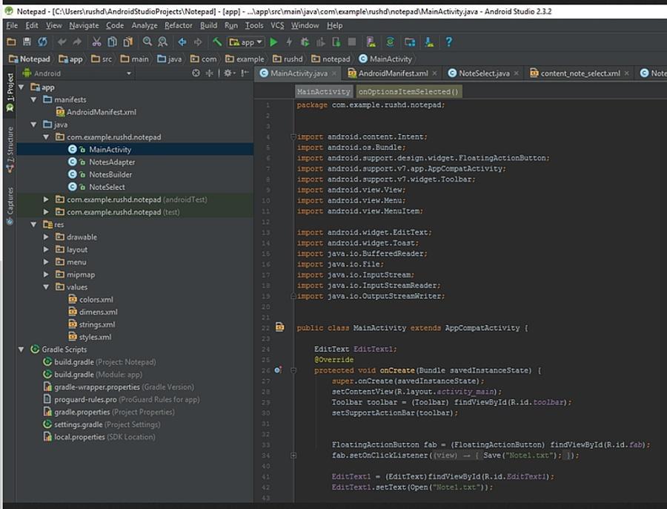Expand the folded setOnClickListener code block
Screen dimensions: 667x509
(x=293, y=456)
